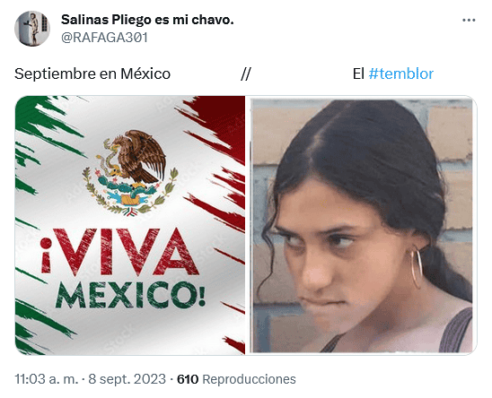Click the 11:03 a. m. timestamp

tap(47, 379)
